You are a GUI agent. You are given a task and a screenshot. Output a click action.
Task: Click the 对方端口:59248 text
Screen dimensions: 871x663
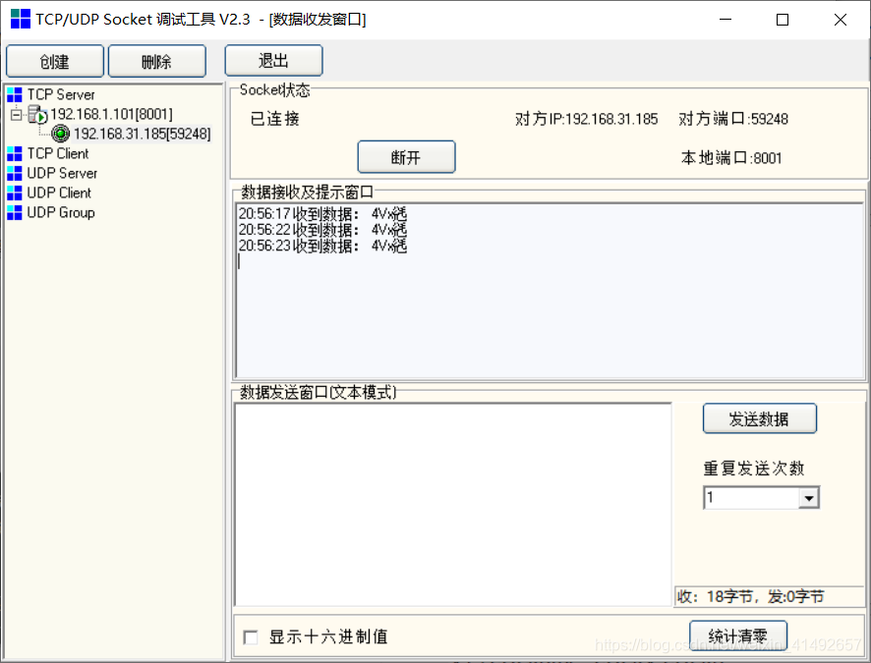733,119
